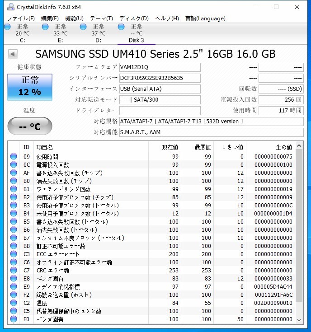Screen dimensions: 311x332
Task: Click the features field S.M.A.R.T., AAM
Action: (212, 132)
